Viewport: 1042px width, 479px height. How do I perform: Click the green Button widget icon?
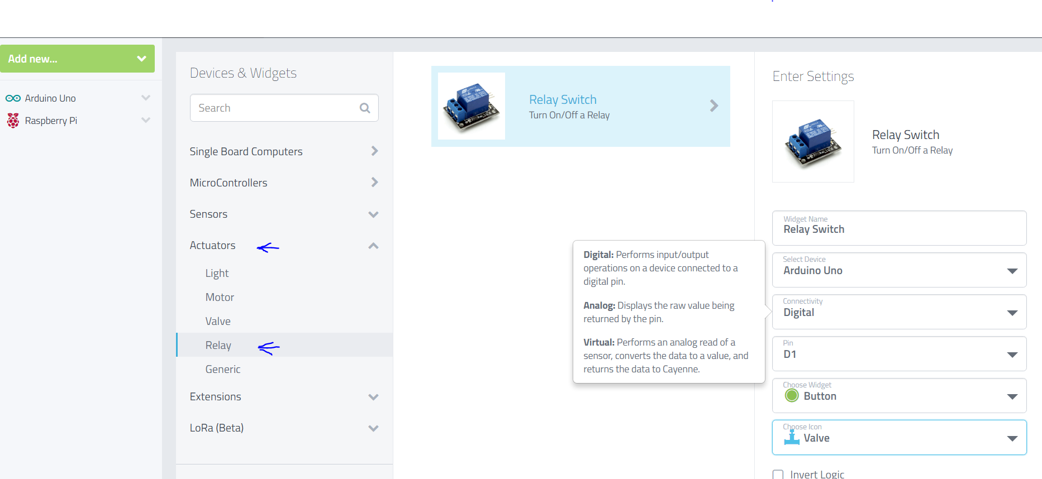click(792, 396)
